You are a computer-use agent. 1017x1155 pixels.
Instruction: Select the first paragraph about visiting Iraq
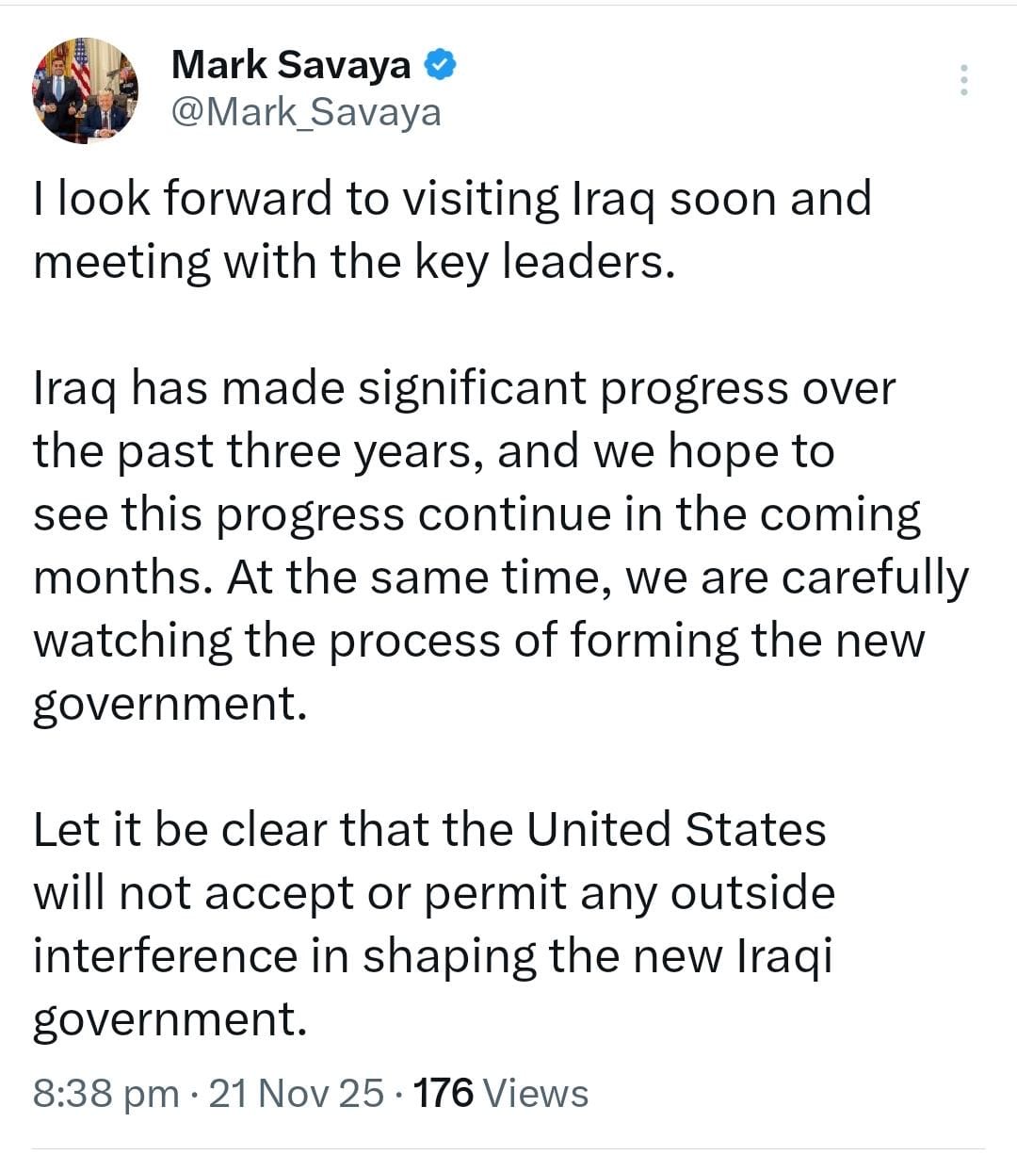(452, 230)
